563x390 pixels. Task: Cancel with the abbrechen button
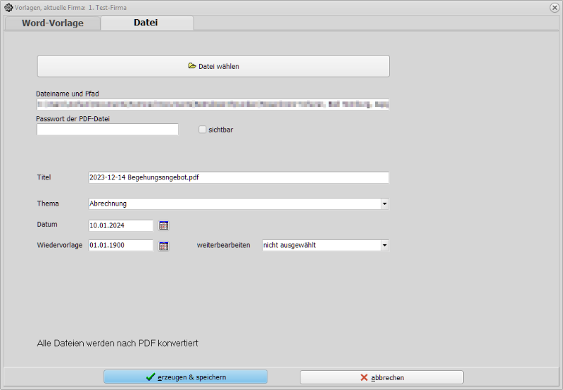(381, 377)
